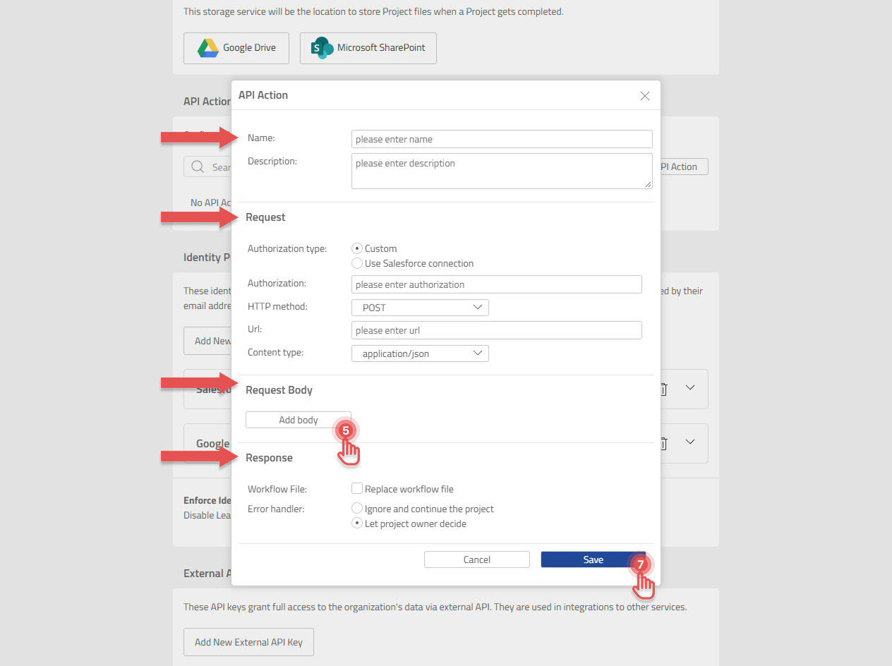892x666 pixels.
Task: Save the API Action
Action: [x=593, y=559]
